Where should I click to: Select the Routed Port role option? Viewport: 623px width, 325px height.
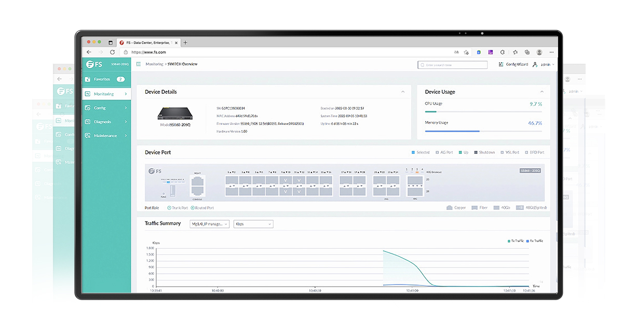[x=193, y=208]
